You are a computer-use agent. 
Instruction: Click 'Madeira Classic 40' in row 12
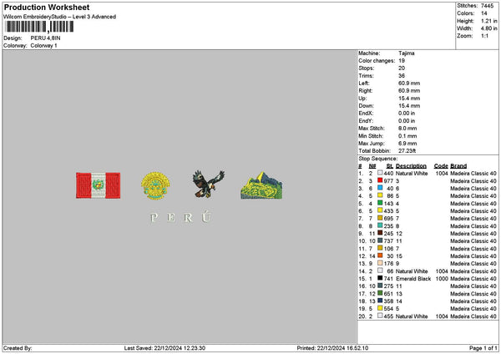[x=473, y=256]
